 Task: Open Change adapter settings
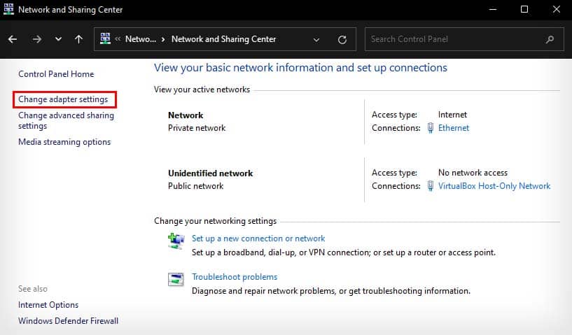(x=63, y=99)
